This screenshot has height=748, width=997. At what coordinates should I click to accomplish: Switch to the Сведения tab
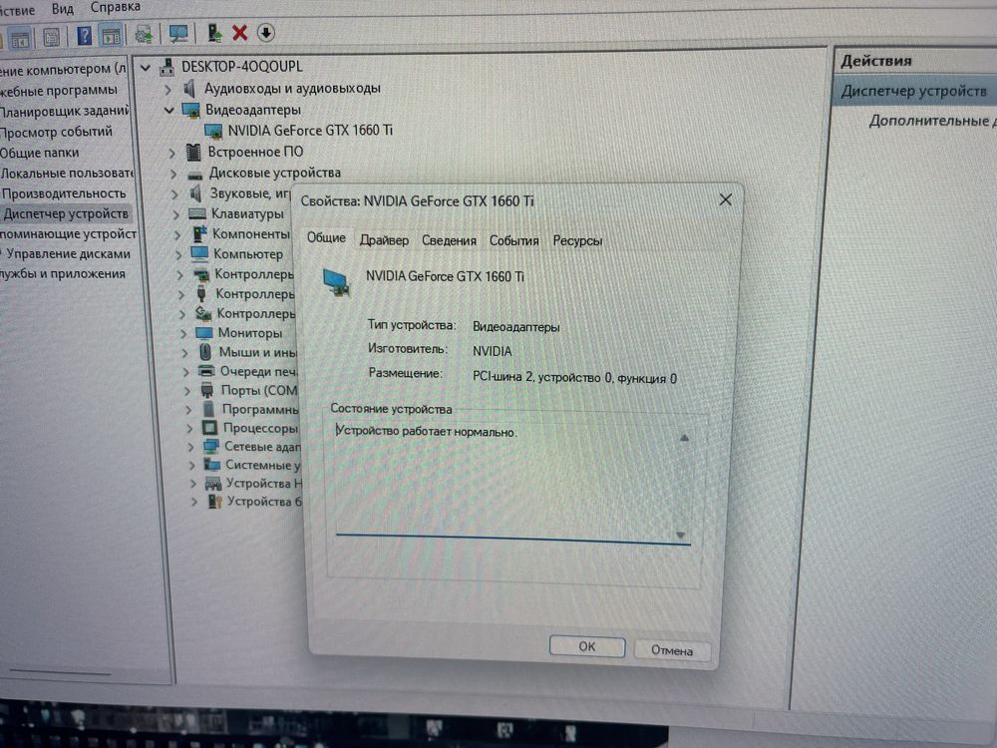(449, 241)
